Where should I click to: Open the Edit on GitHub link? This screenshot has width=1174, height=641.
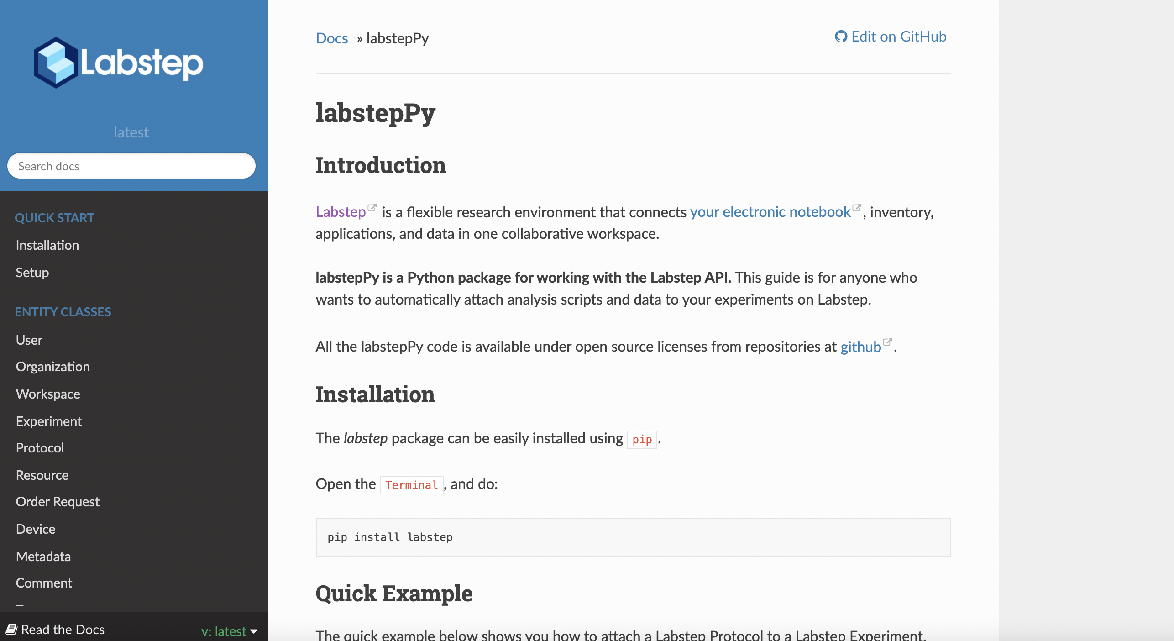click(x=898, y=37)
